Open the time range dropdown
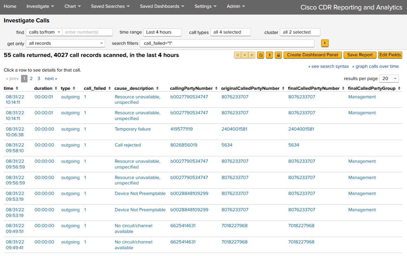The width and height of the screenshot is (407, 256). point(162,32)
